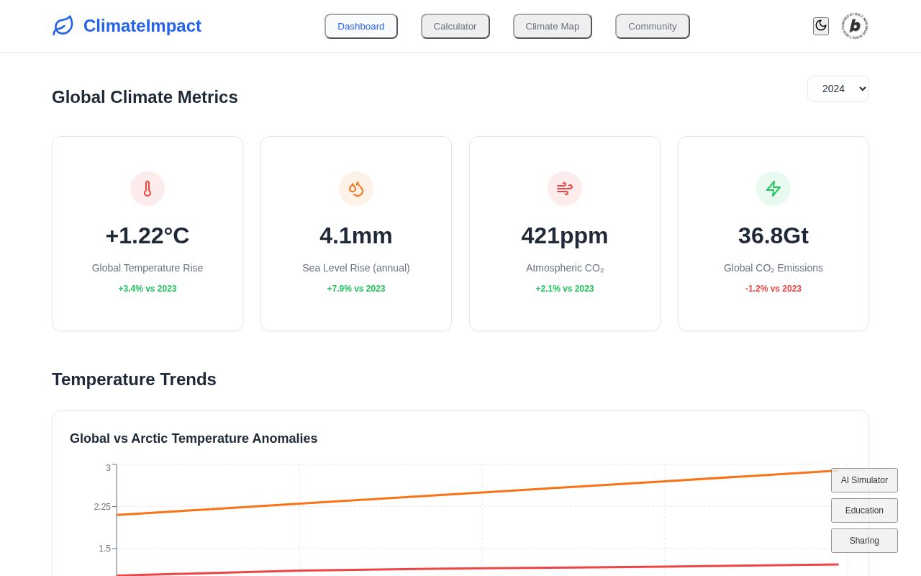Toggle dark mode with the moon icon
921x576 pixels.
click(821, 26)
